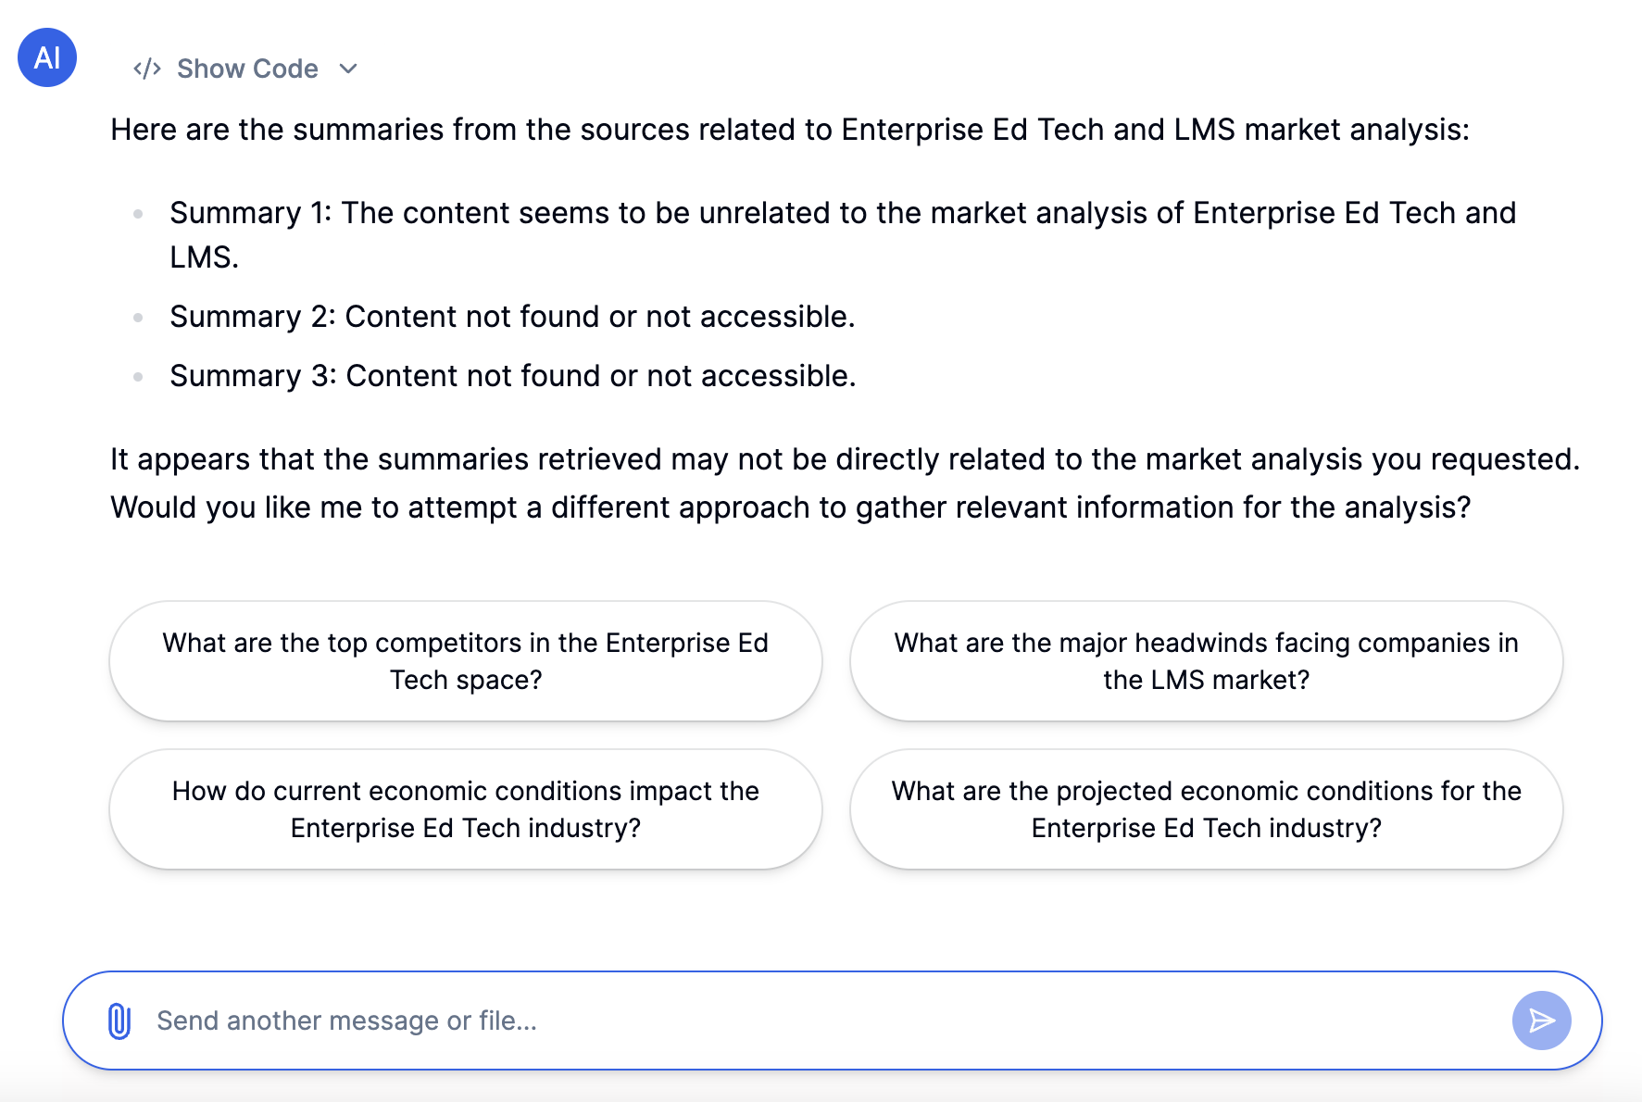Open the Show Code section
Image resolution: width=1642 pixels, height=1102 pixels.
(247, 69)
